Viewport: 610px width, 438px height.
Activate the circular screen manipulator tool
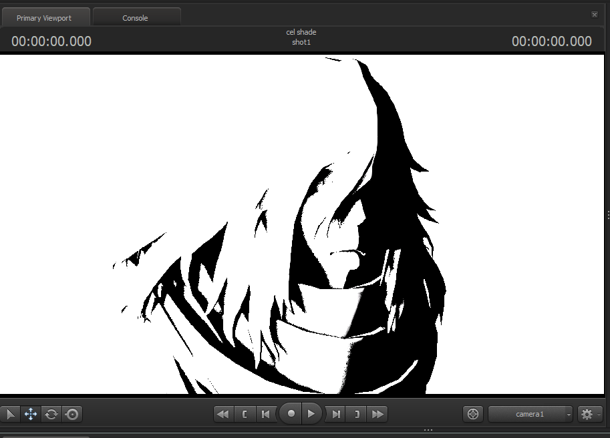coord(72,414)
